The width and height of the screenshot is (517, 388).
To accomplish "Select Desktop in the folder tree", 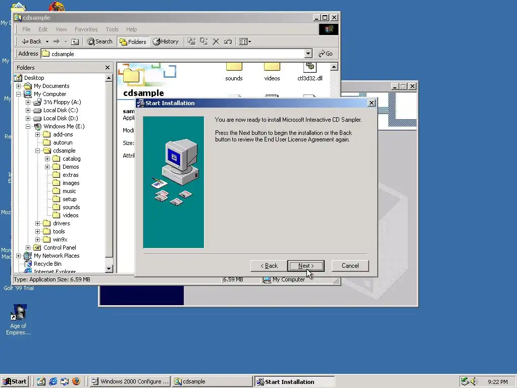I will click(x=34, y=78).
